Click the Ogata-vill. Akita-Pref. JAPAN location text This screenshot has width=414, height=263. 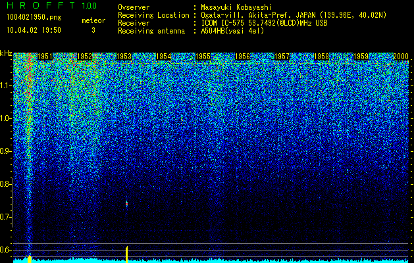[294, 15]
